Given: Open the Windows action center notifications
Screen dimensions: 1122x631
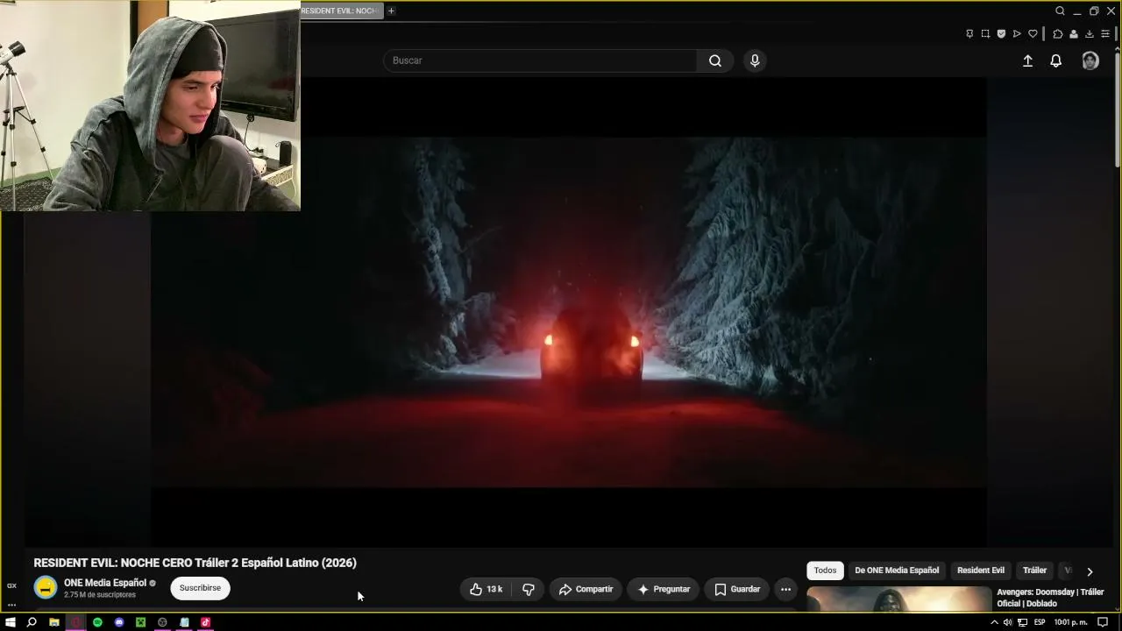Looking at the screenshot, I should tap(1103, 622).
